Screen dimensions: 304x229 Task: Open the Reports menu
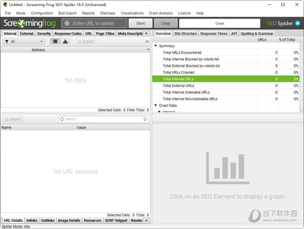point(88,13)
